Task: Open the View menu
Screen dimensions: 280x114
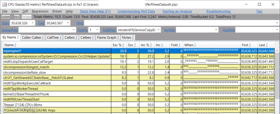Action: point(15,11)
